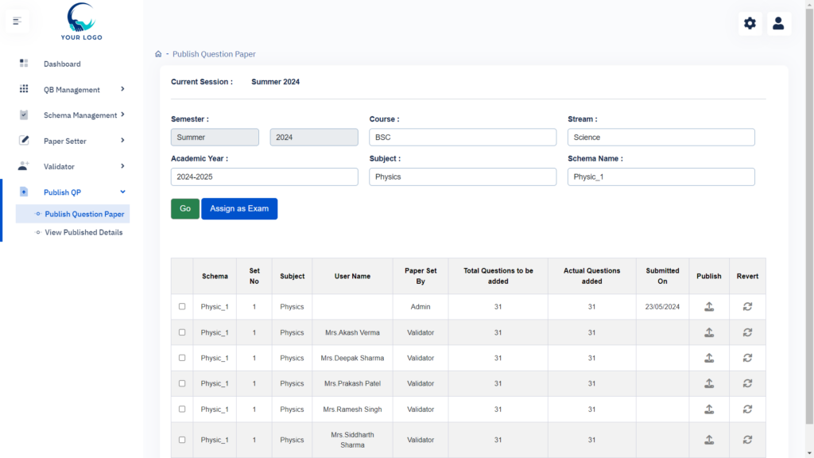Revert Mrs.Siddharth Sharma's paper
Viewport: 814px width, 458px height.
click(747, 440)
